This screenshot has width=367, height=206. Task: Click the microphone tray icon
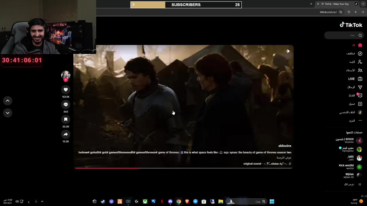point(36,201)
